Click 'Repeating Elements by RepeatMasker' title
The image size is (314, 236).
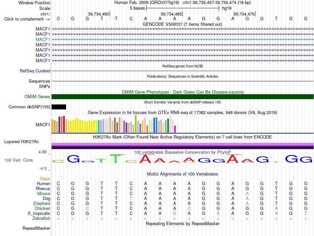click(x=183, y=223)
